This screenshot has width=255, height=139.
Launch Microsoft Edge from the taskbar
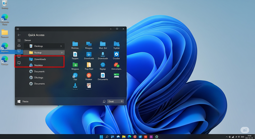[129, 137]
